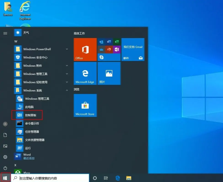The width and height of the screenshot is (223, 182).
Task: Open the Office tile
Action: pyautogui.click(x=85, y=50)
